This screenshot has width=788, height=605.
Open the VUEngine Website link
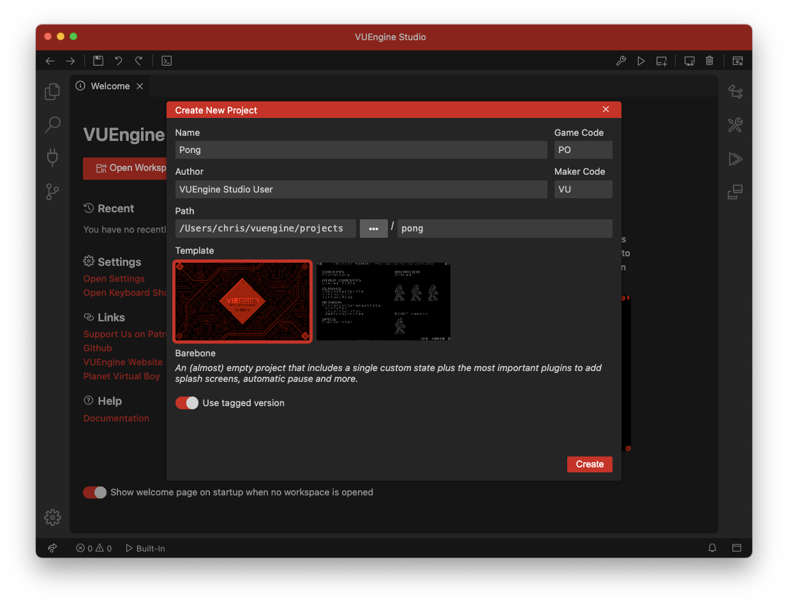(x=123, y=362)
